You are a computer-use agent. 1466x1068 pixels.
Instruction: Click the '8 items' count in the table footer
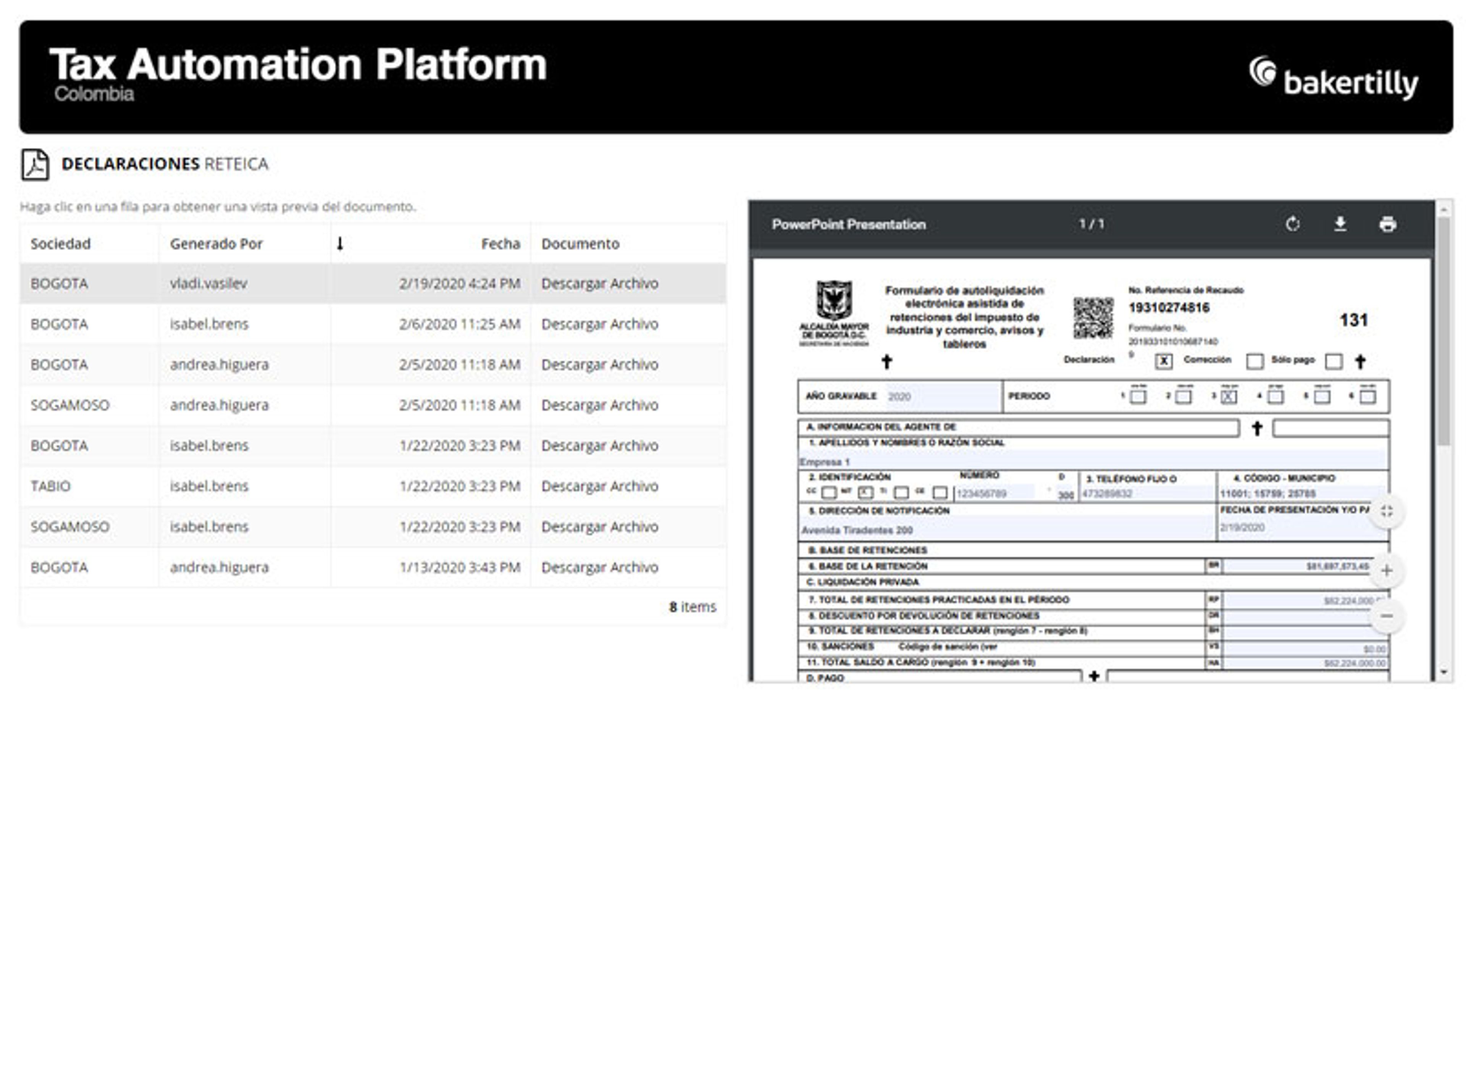click(x=693, y=607)
